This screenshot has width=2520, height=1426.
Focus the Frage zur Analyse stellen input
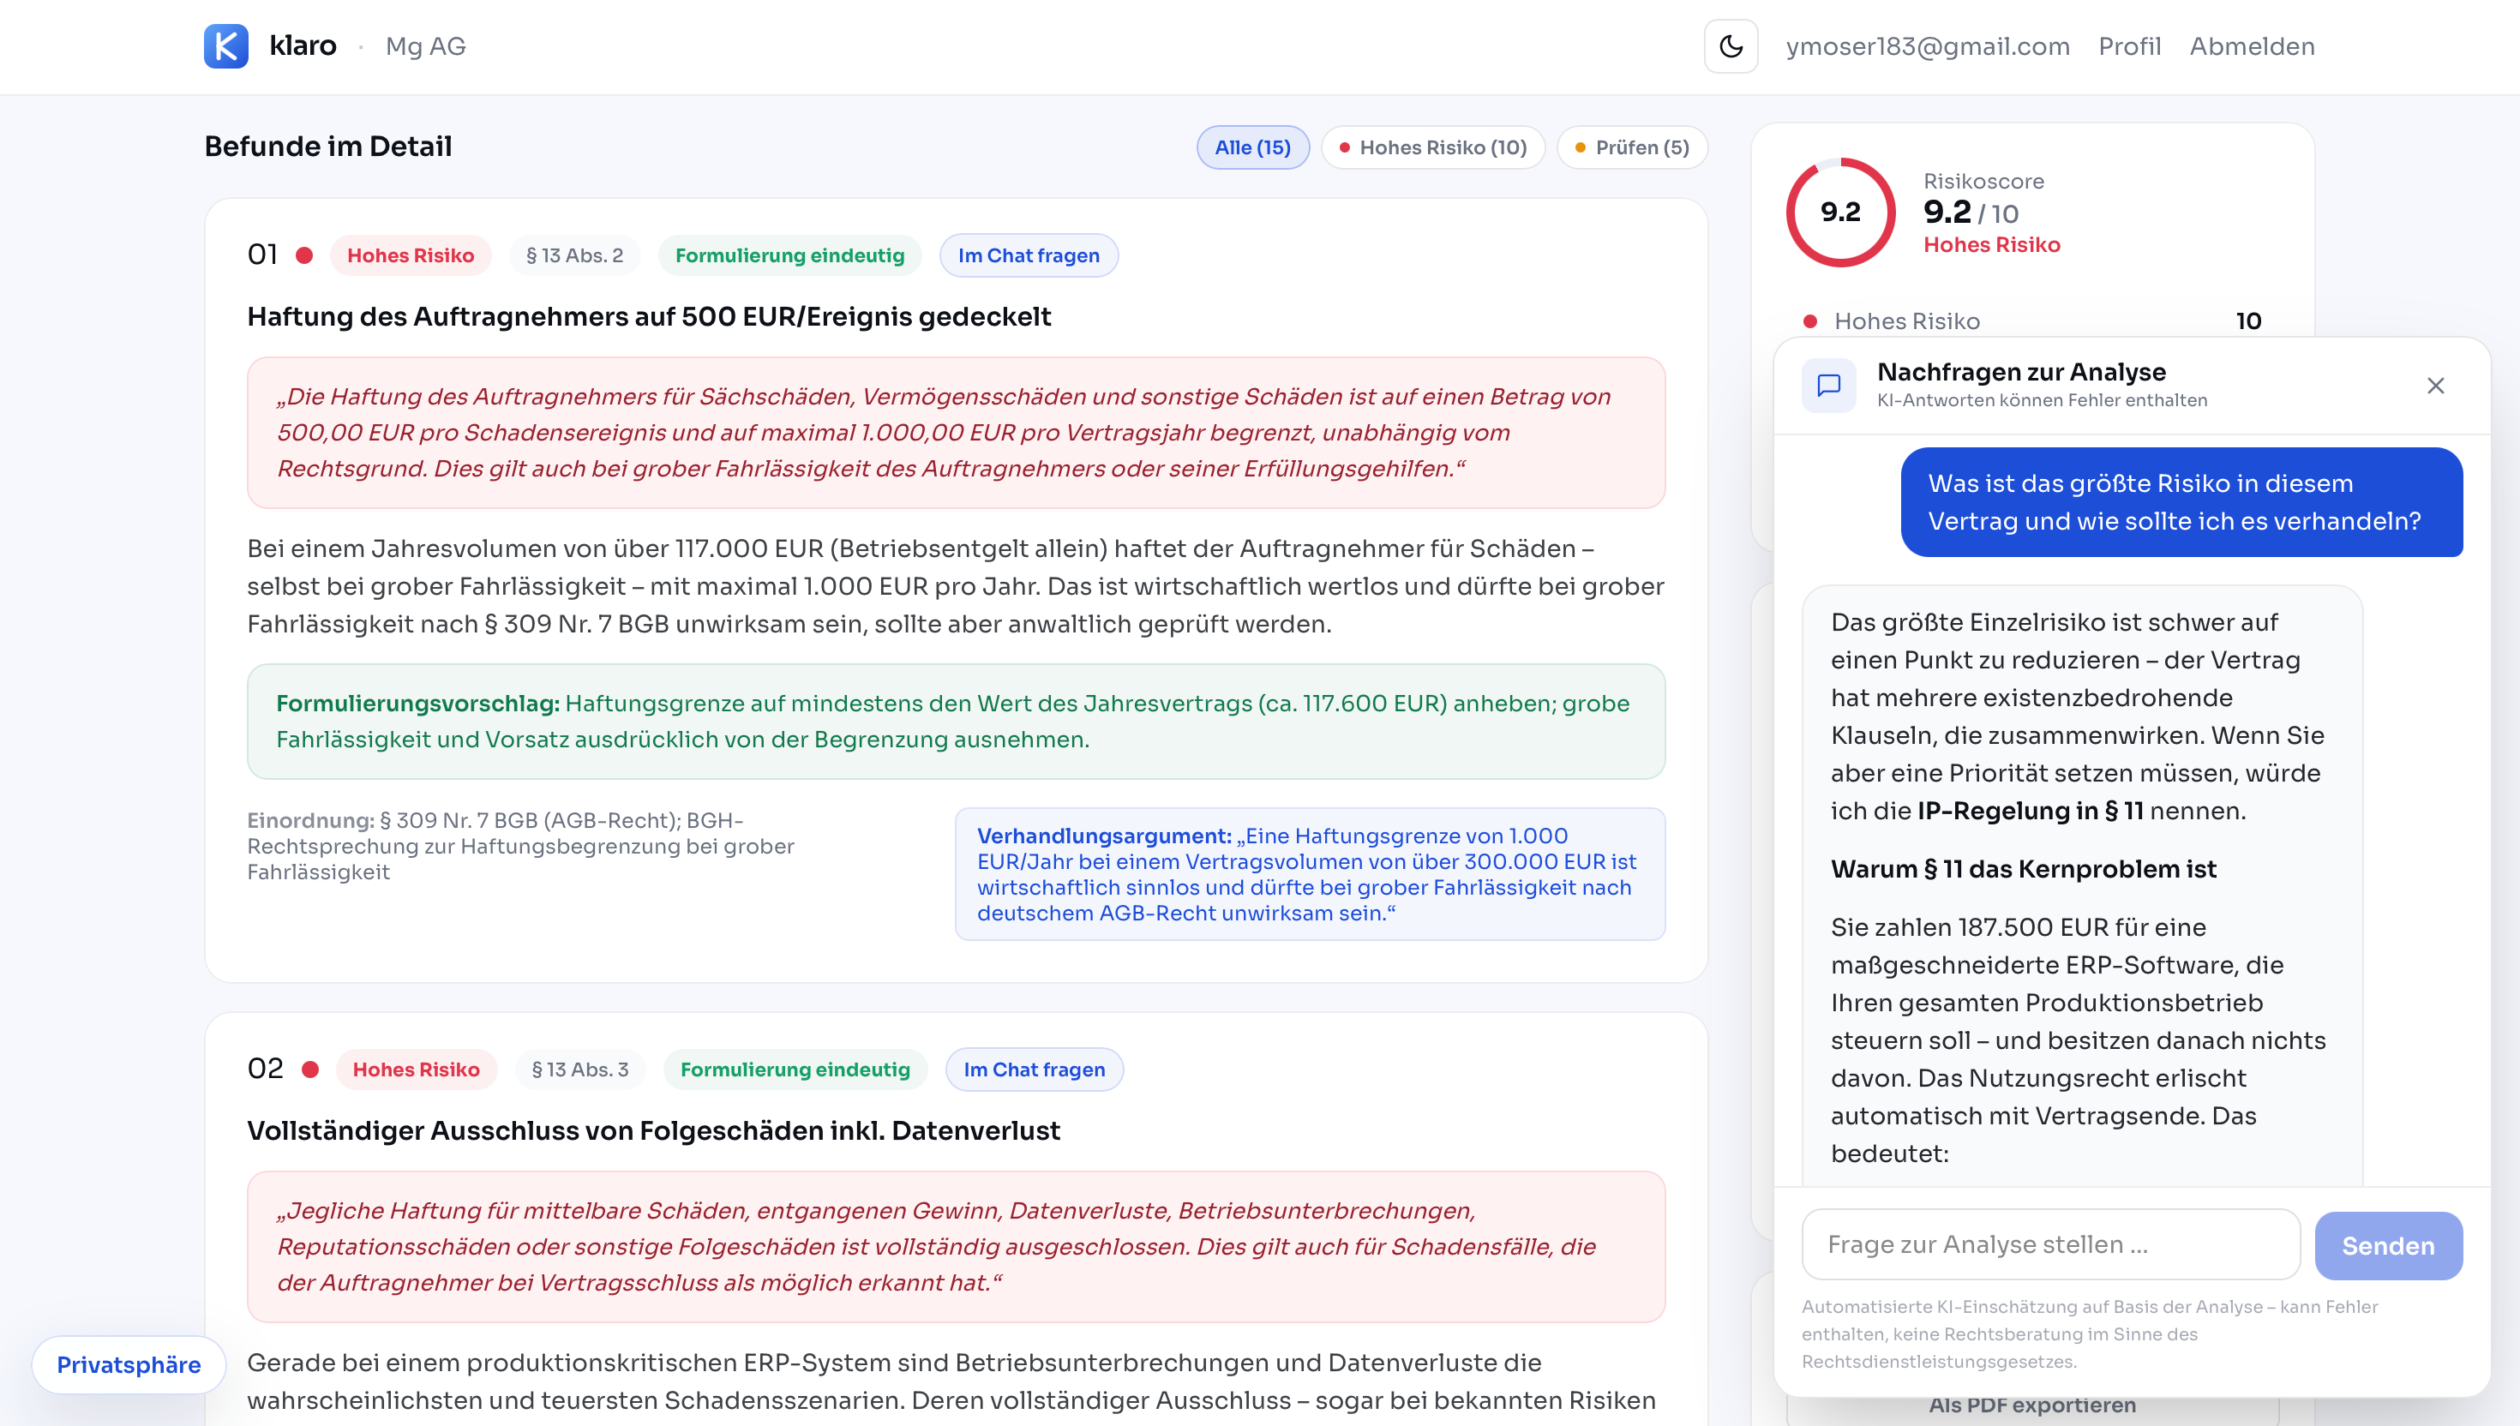(2051, 1243)
